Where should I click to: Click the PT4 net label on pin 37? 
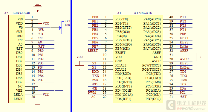pyautogui.click(x=183, y=30)
